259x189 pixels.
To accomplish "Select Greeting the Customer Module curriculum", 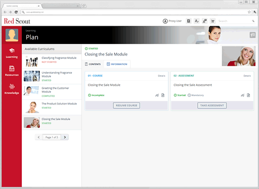I will (52, 92).
